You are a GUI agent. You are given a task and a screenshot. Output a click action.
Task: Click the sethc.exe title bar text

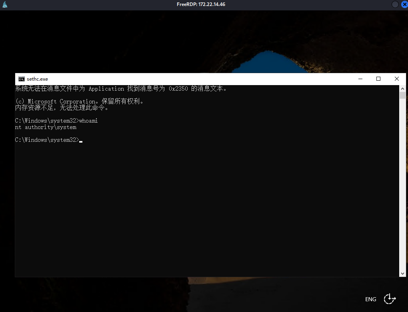[x=37, y=79]
